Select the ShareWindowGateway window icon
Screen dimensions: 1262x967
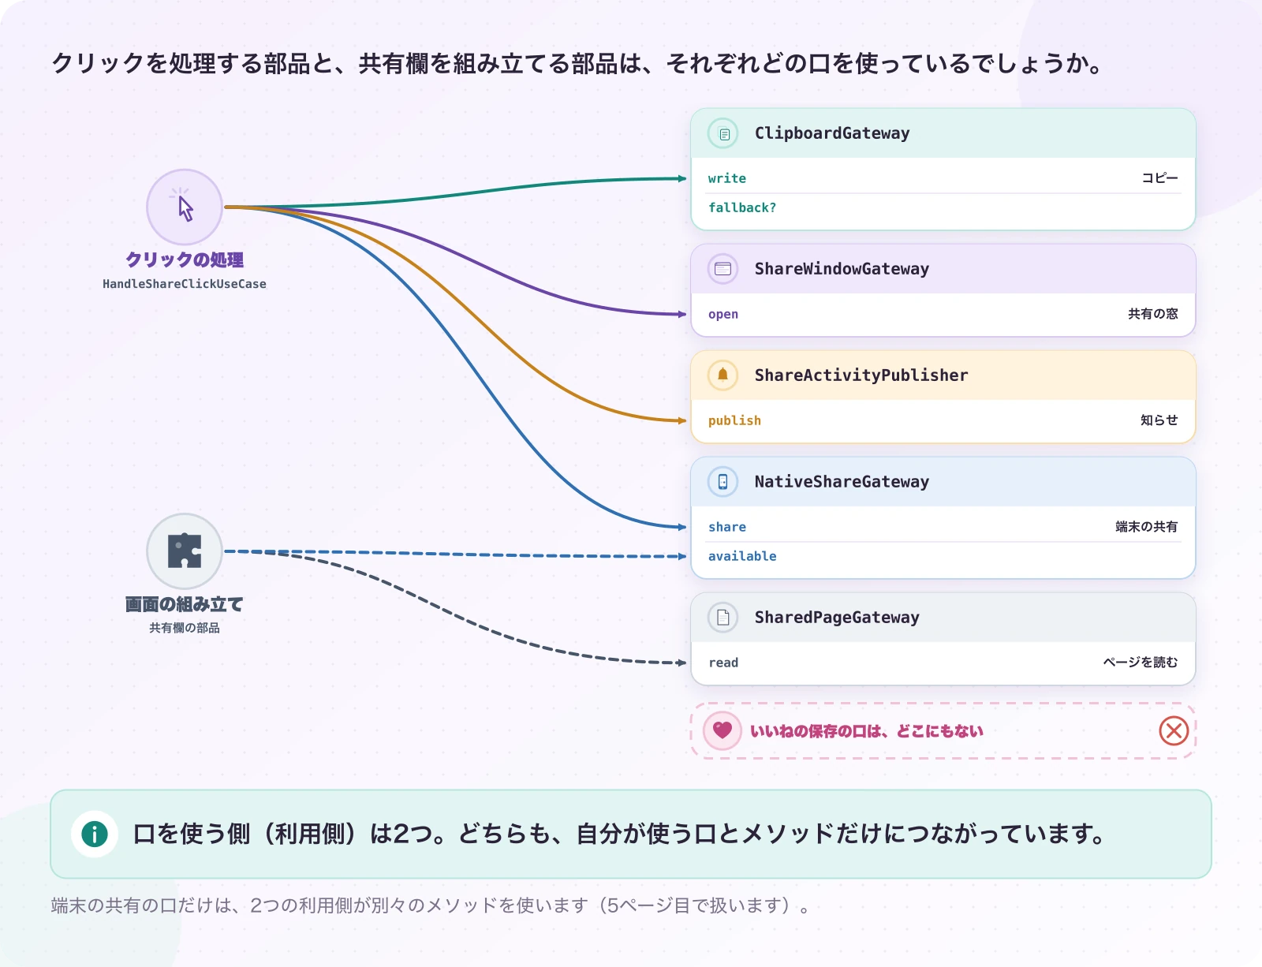(x=723, y=269)
